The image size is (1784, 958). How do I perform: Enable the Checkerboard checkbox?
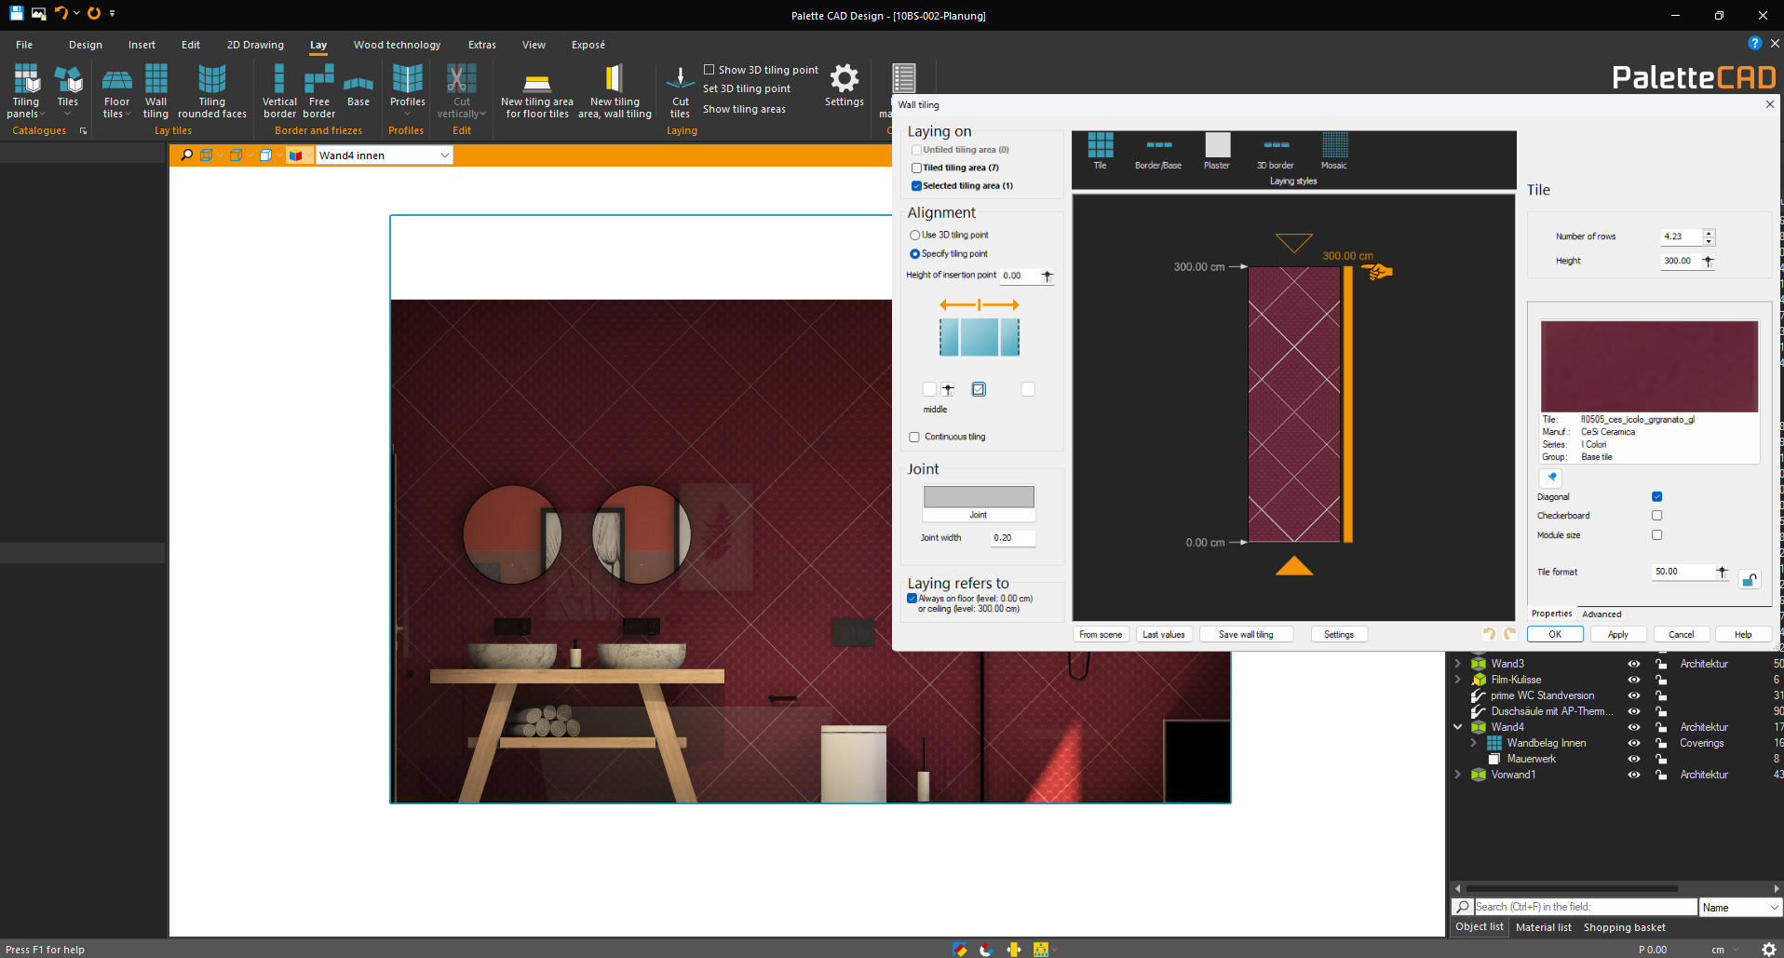[x=1656, y=516]
